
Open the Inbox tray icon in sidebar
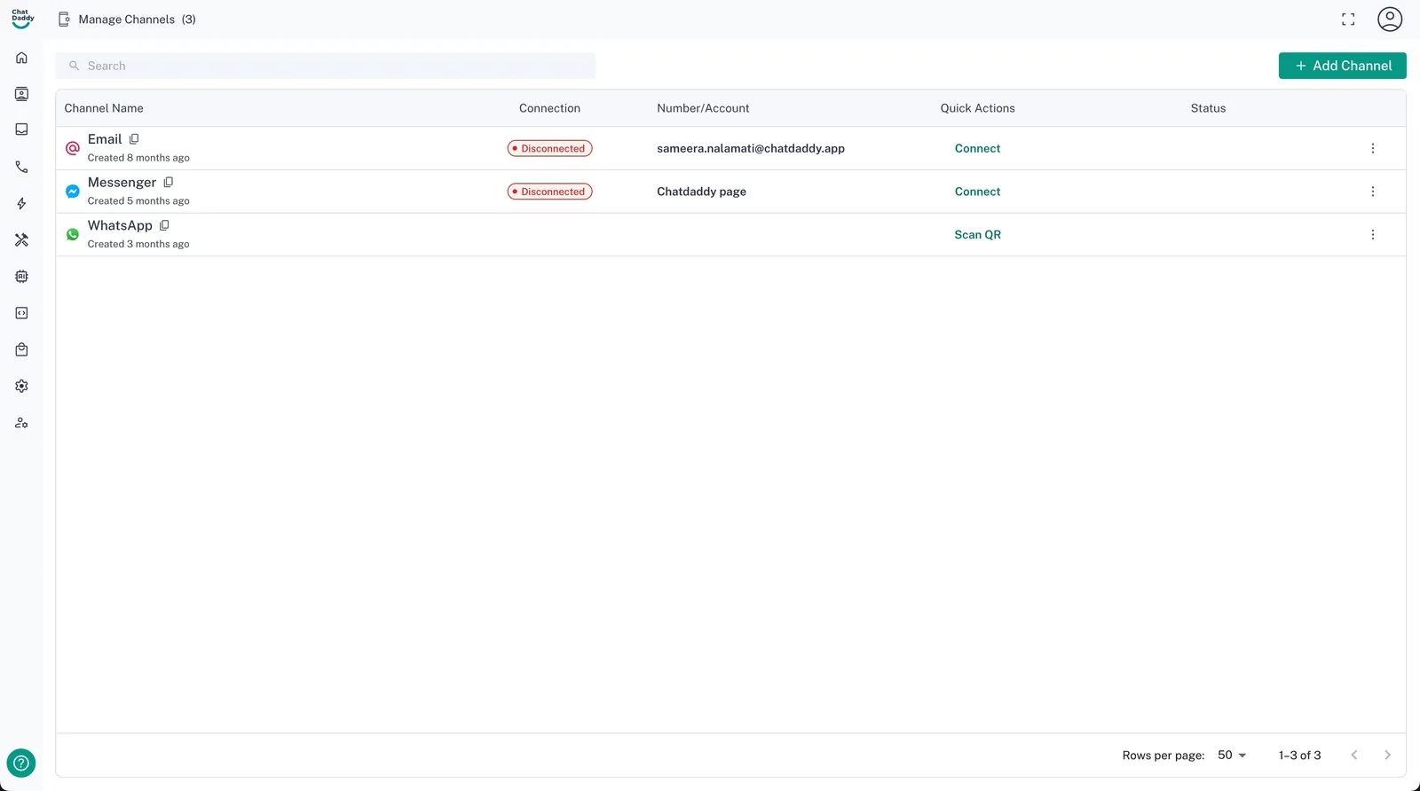(x=21, y=129)
